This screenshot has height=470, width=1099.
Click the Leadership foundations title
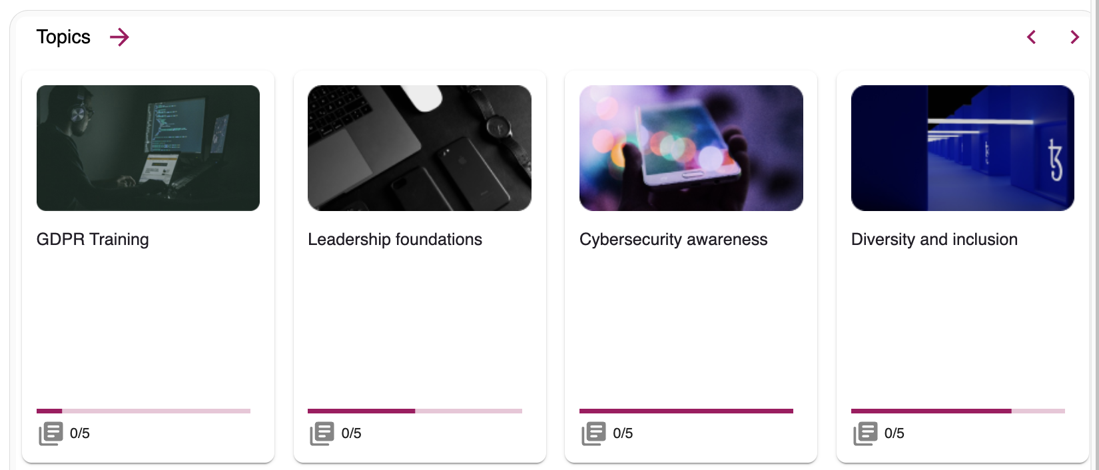[x=395, y=240]
